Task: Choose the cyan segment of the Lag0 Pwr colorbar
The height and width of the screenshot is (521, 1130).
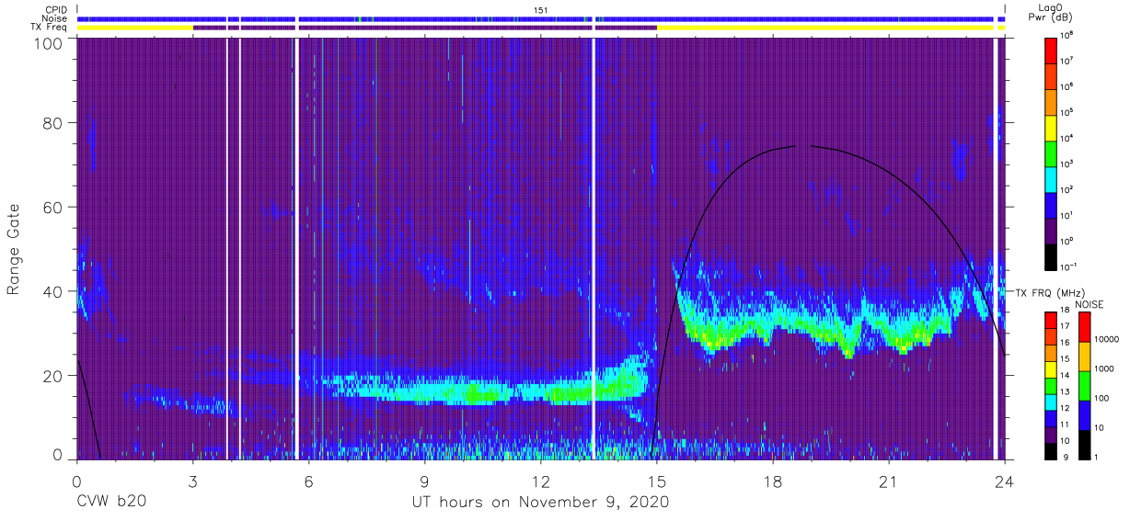Action: coord(1051,179)
